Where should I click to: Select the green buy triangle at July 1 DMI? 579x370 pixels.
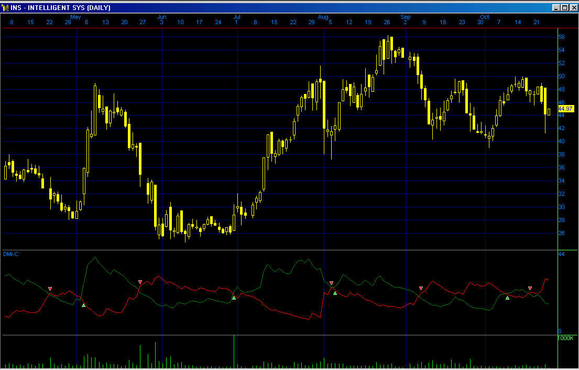click(x=234, y=298)
